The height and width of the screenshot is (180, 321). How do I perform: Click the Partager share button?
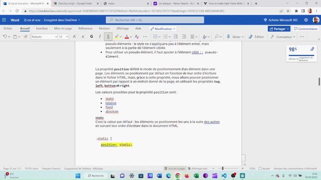click(x=279, y=29)
